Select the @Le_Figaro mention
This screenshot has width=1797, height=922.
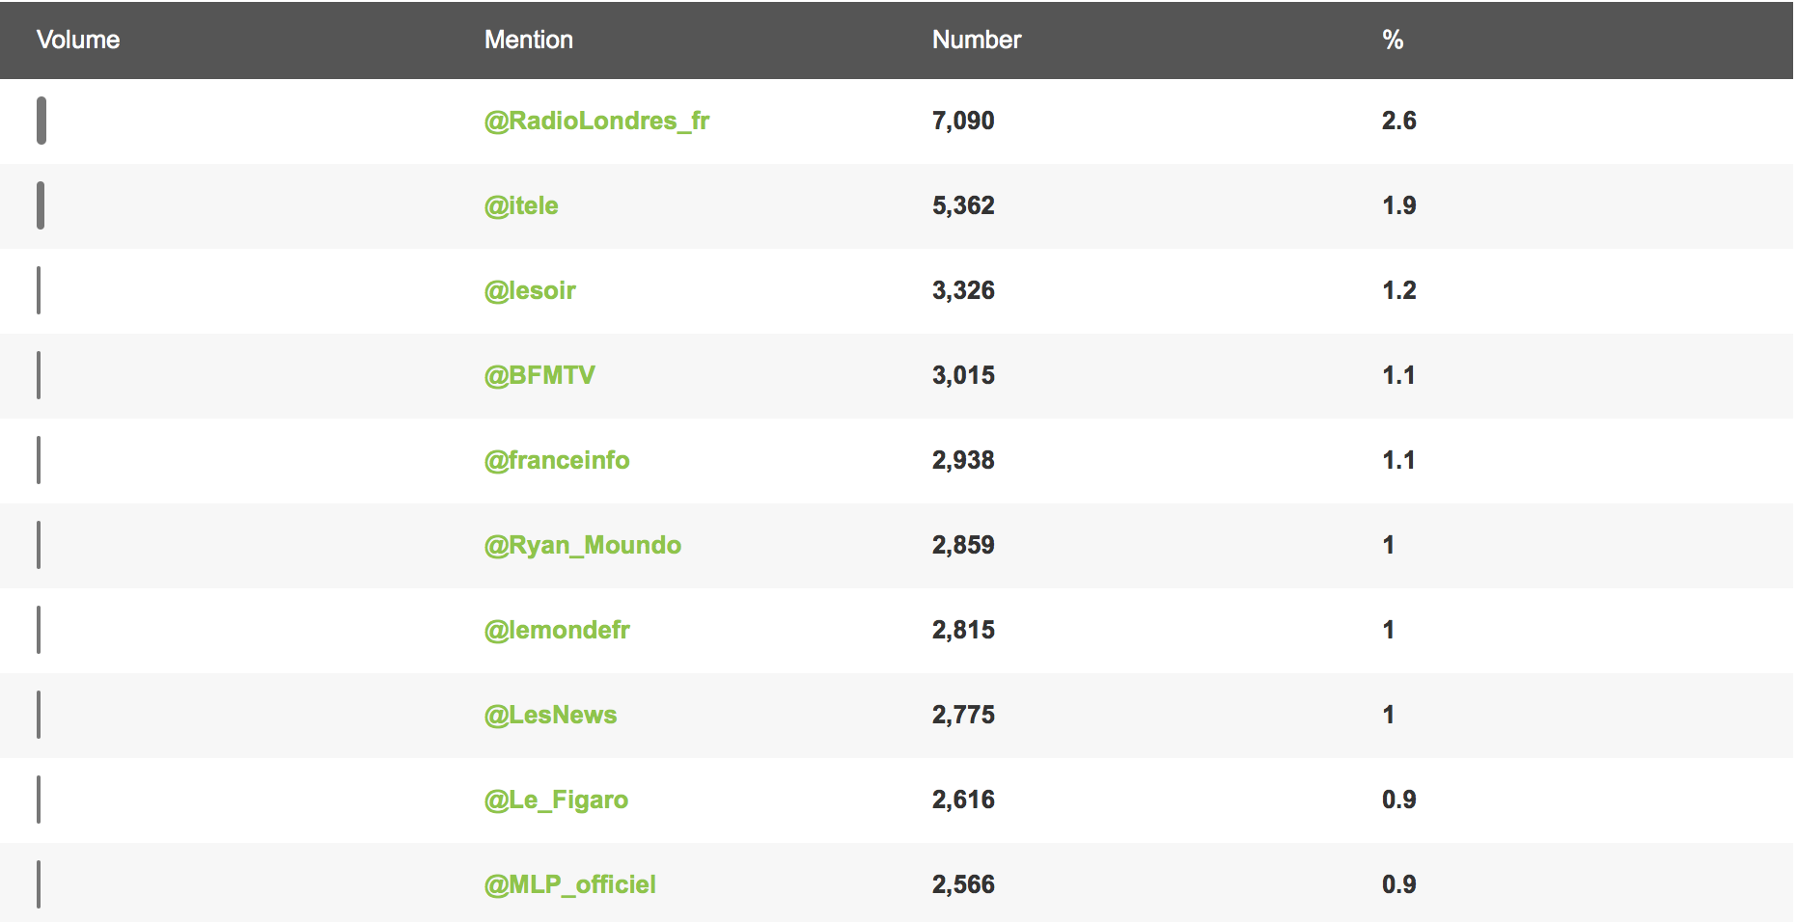pyautogui.click(x=556, y=800)
